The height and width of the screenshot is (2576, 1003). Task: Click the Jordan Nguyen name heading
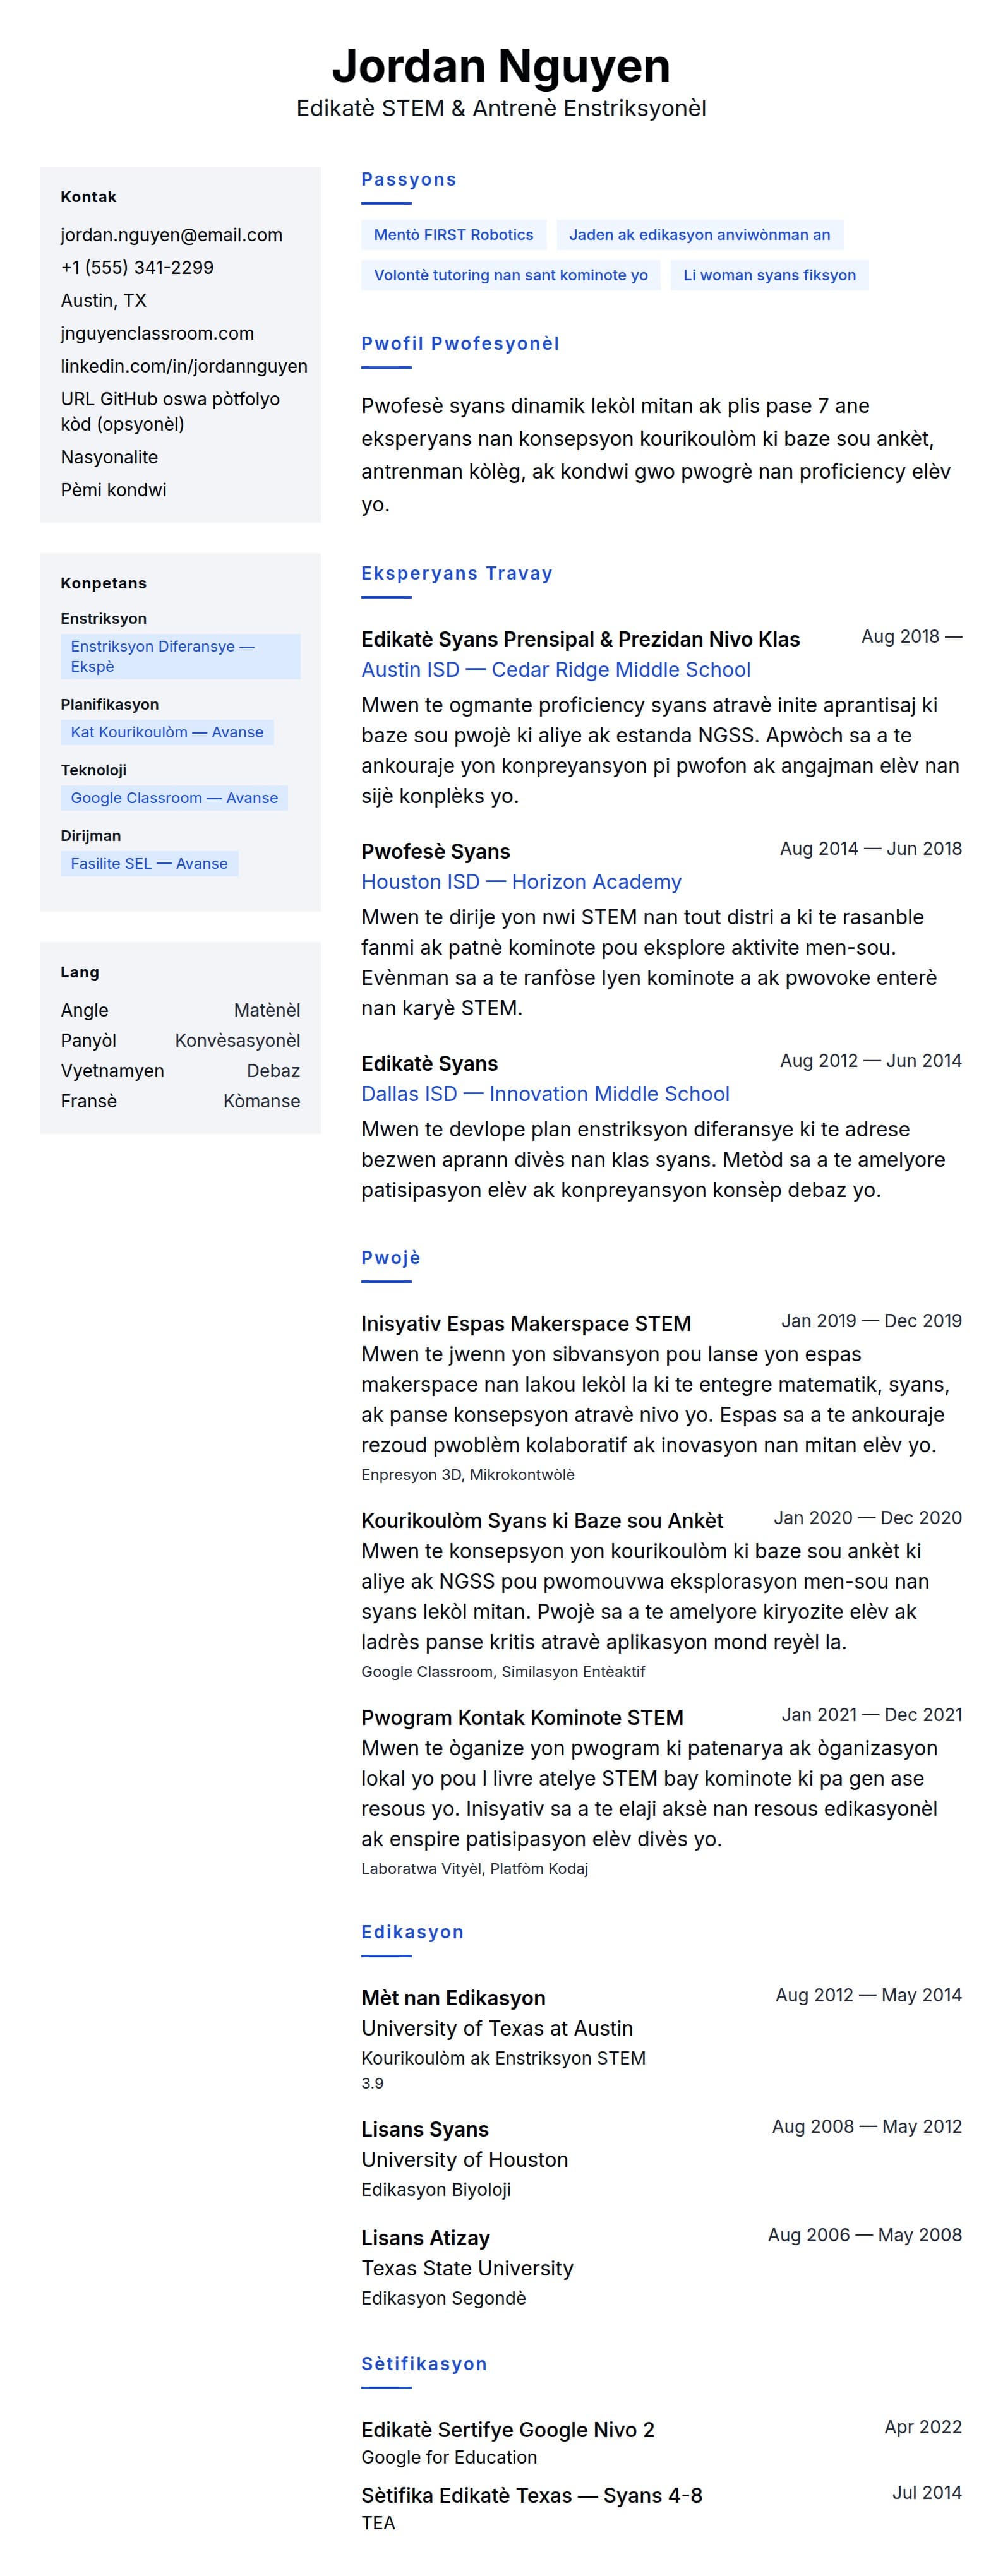coord(501,66)
